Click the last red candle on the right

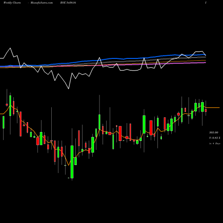coord(206,111)
